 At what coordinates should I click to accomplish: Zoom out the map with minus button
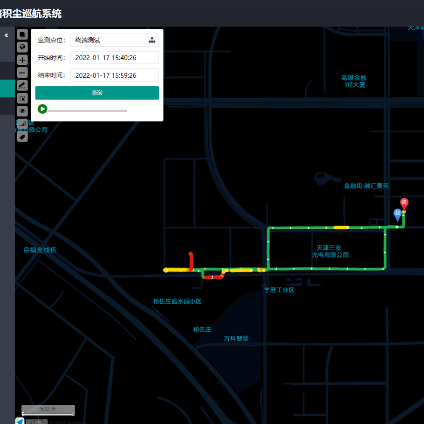coord(22,73)
